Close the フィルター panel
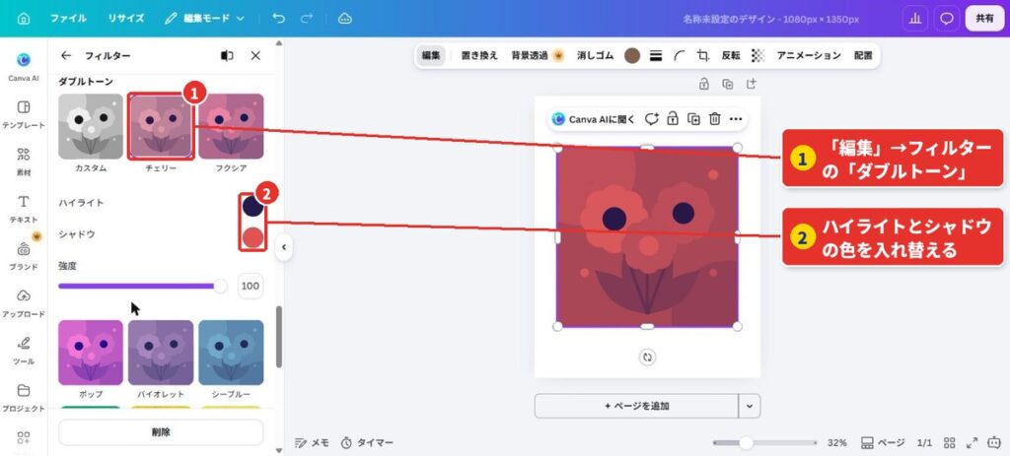Screen dimensions: 1010x456 click(255, 56)
